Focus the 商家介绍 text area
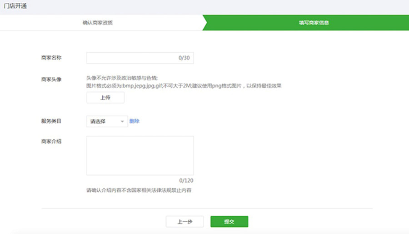 (x=140, y=155)
